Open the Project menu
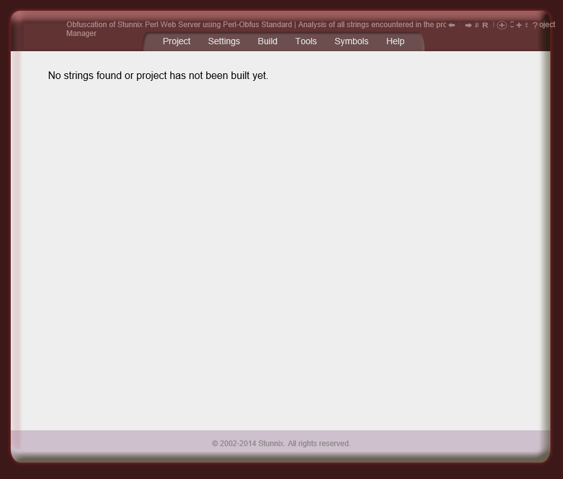Screen dimensions: 563x479 click(x=176, y=41)
